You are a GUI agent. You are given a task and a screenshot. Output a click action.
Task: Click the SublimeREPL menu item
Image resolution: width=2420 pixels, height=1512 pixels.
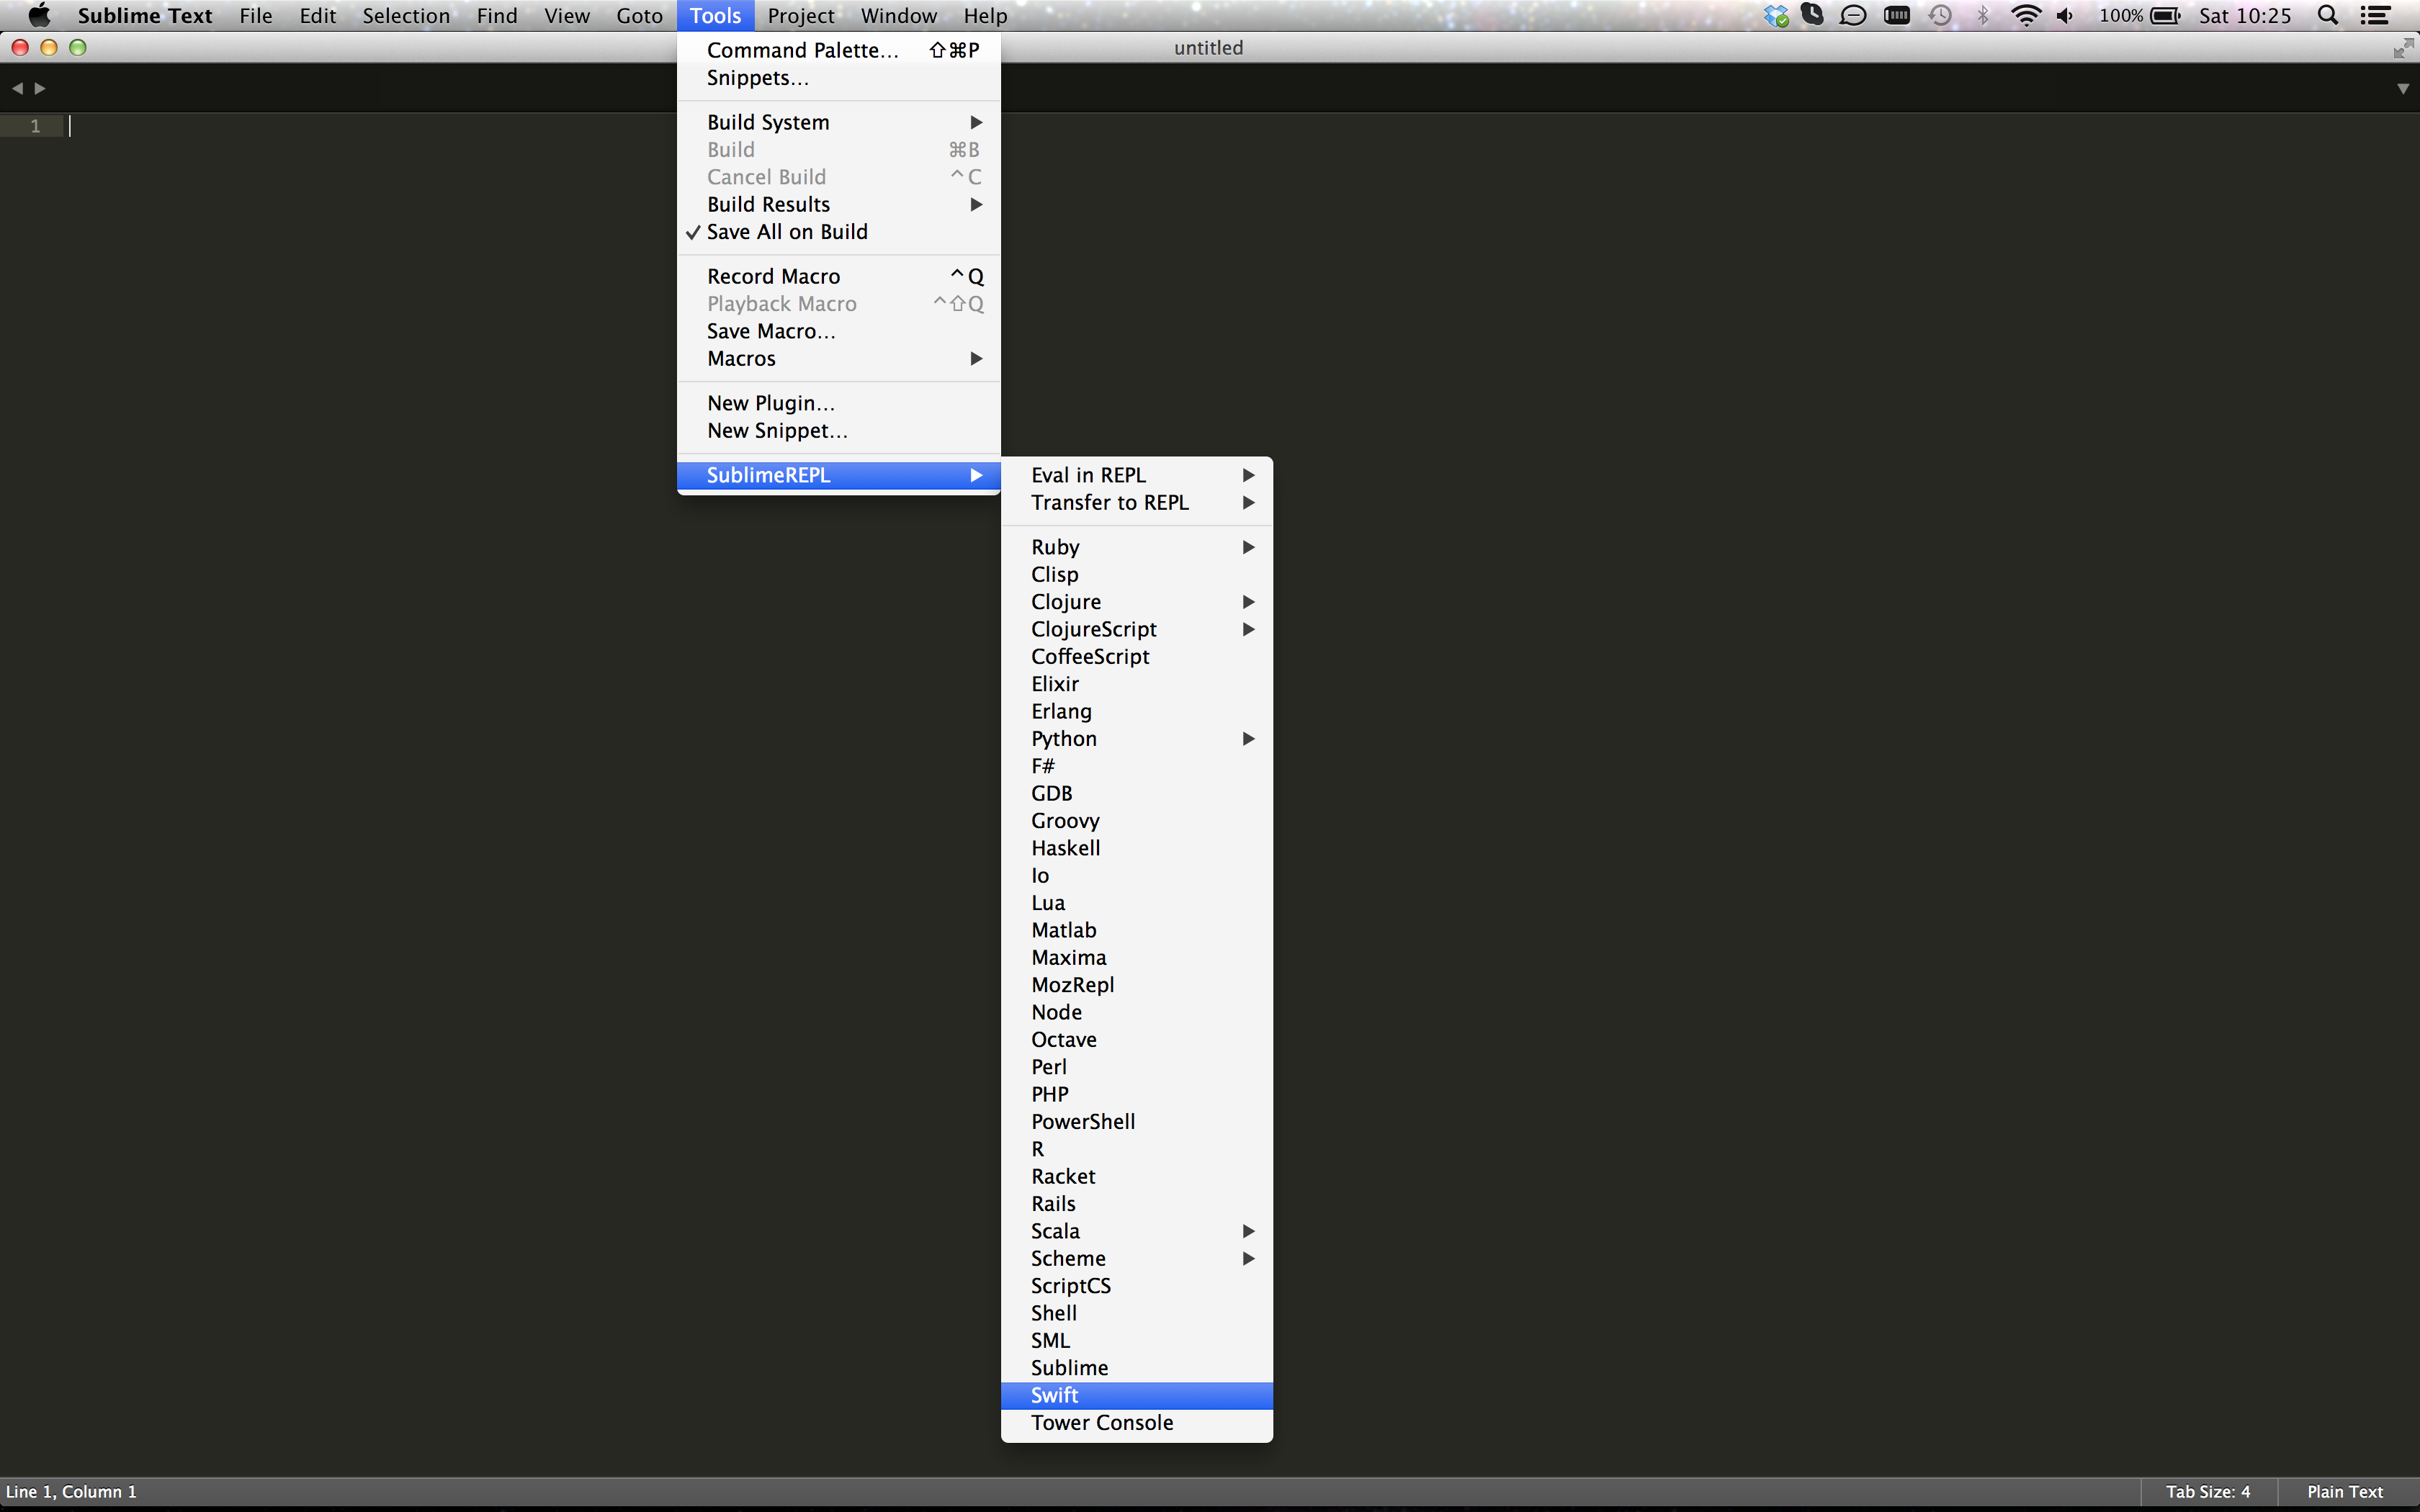(x=838, y=475)
